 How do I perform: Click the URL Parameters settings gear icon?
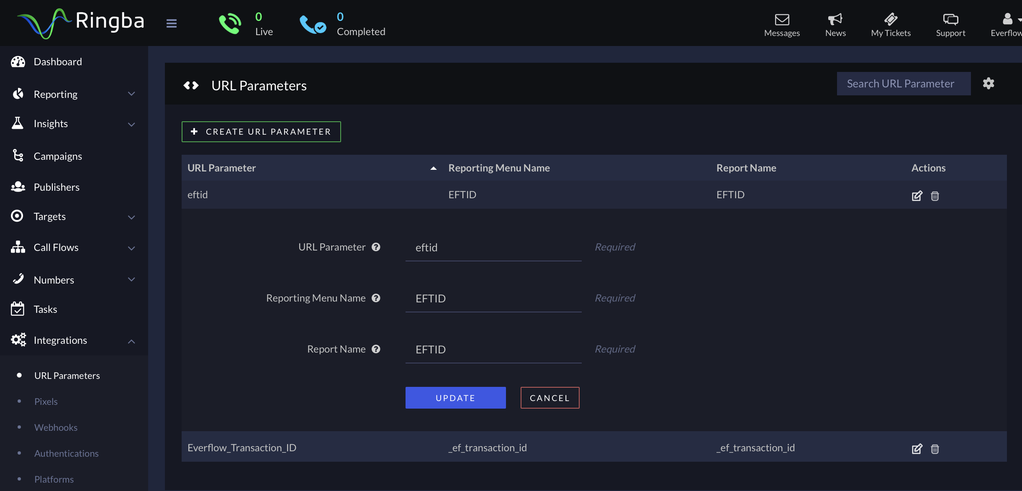click(x=989, y=83)
